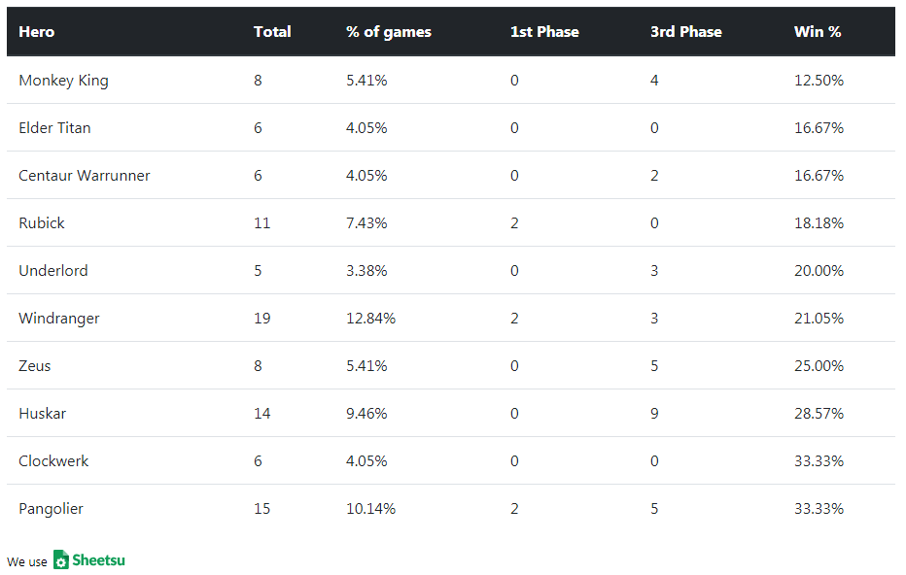Sort by the Total column header

pyautogui.click(x=272, y=32)
